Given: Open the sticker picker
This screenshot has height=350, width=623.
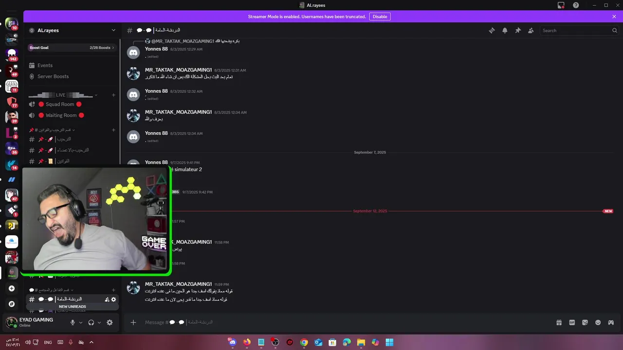Looking at the screenshot, I should coord(585,322).
